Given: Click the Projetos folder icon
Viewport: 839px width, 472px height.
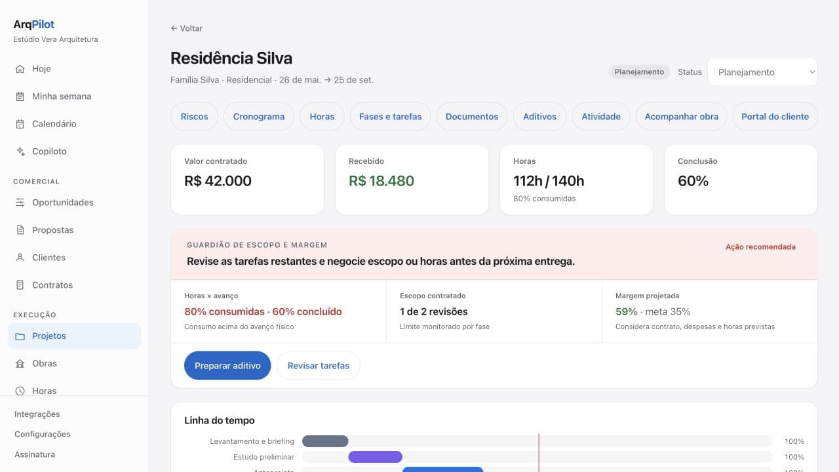Looking at the screenshot, I should pos(20,336).
